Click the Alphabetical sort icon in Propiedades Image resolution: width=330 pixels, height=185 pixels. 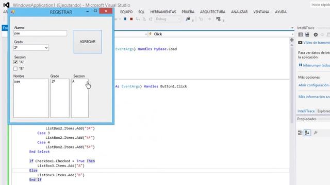click(307, 133)
